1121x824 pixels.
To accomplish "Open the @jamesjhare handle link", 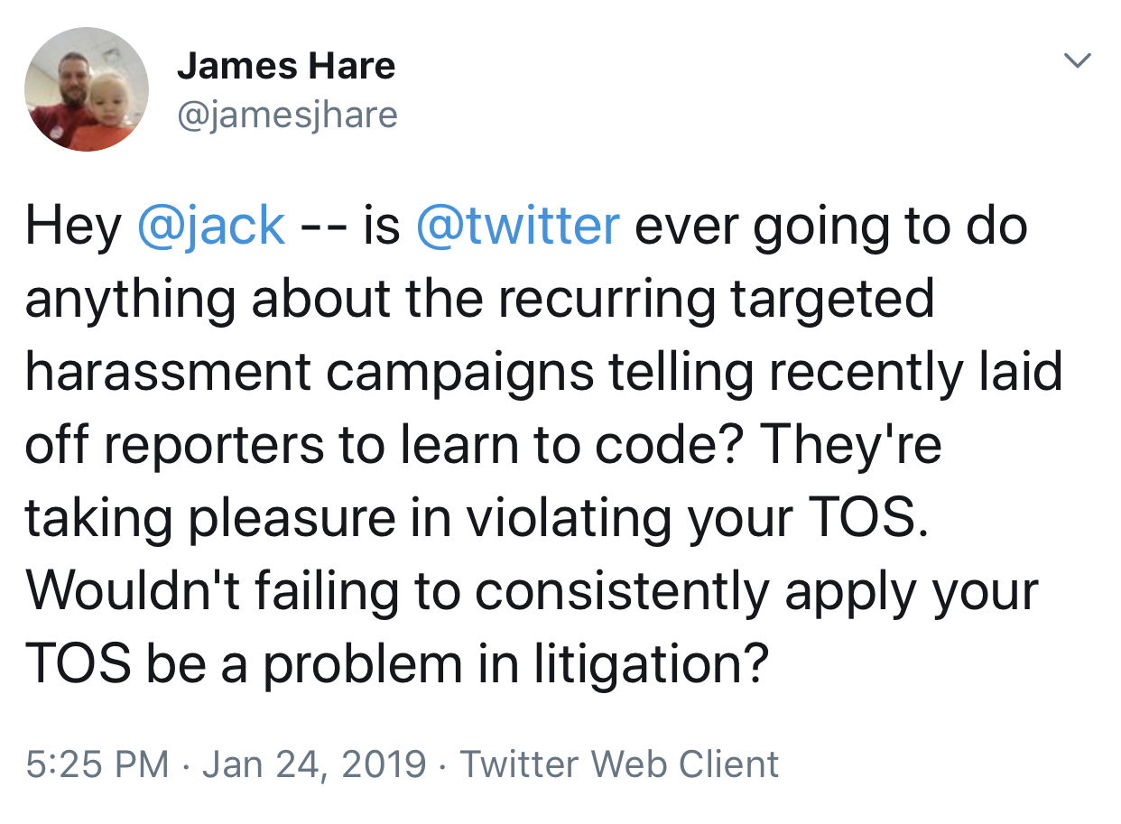I will click(287, 115).
